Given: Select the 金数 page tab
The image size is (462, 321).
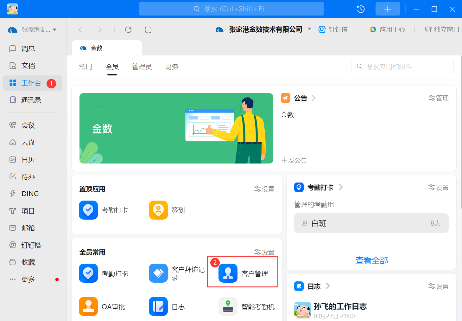Looking at the screenshot, I should 107,48.
